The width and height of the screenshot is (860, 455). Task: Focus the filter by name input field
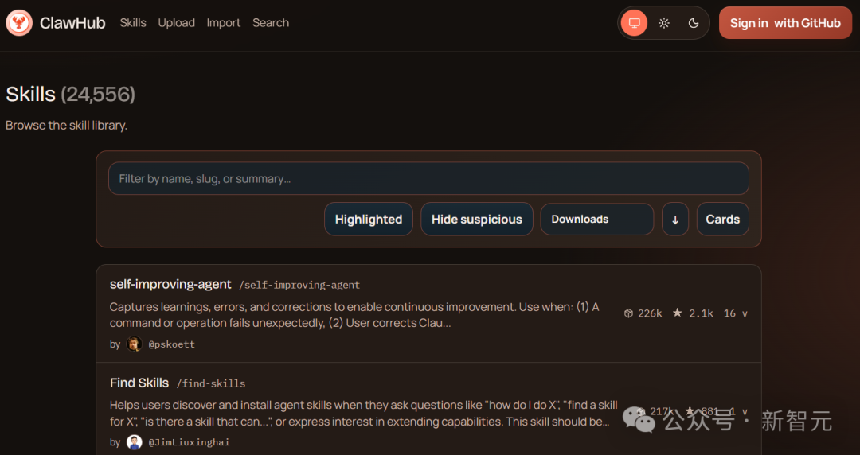tap(428, 179)
